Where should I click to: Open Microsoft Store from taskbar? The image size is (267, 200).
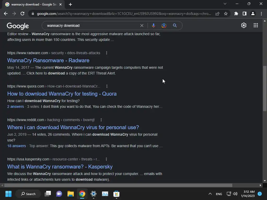[116, 194]
